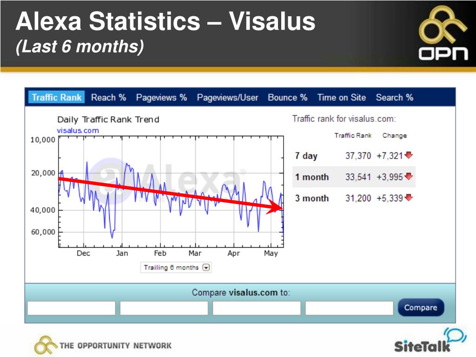Click the Compare button
The height and width of the screenshot is (357, 476).
point(421,308)
